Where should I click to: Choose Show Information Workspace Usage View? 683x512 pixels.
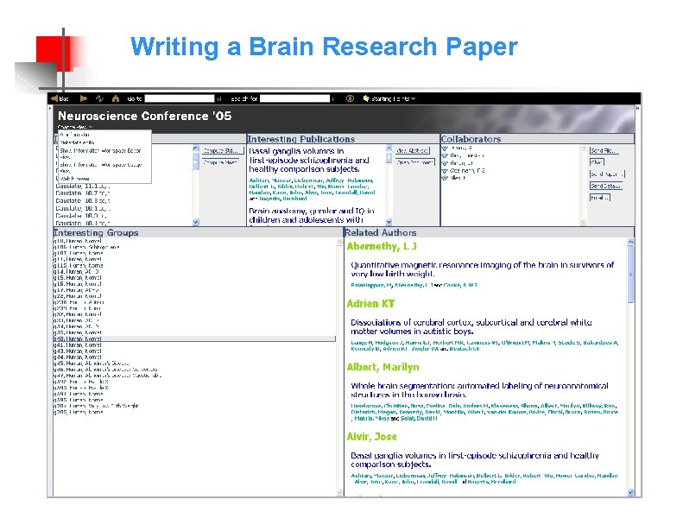101,168
